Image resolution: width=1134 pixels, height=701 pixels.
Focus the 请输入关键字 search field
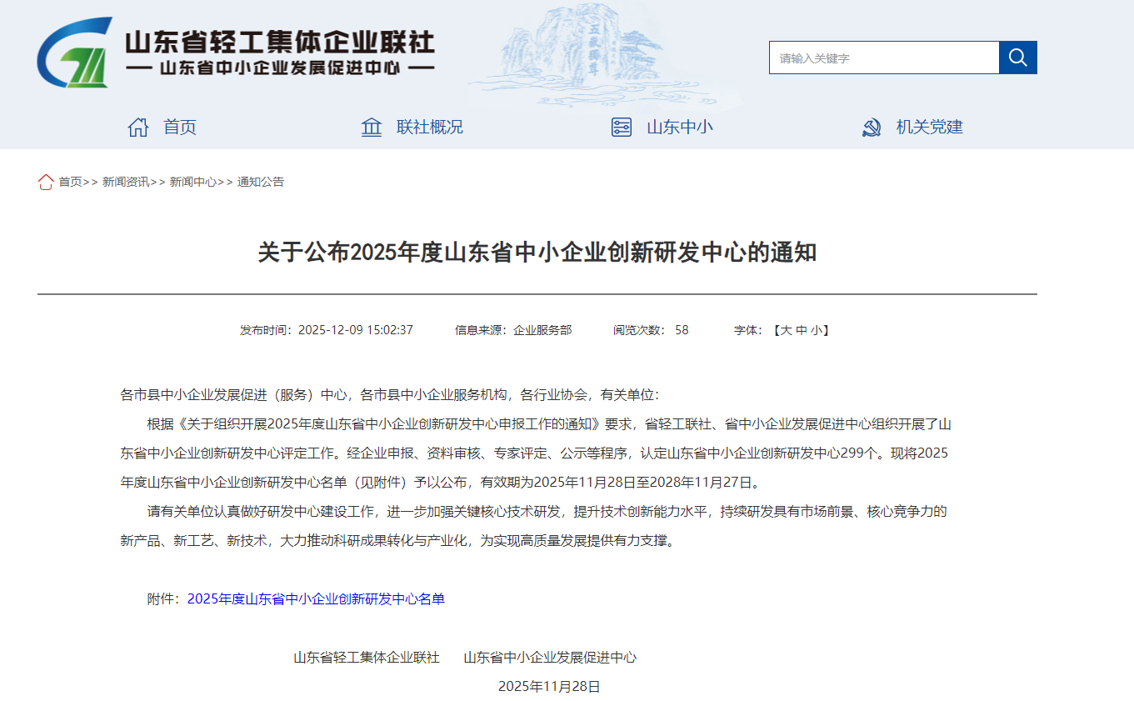(883, 58)
